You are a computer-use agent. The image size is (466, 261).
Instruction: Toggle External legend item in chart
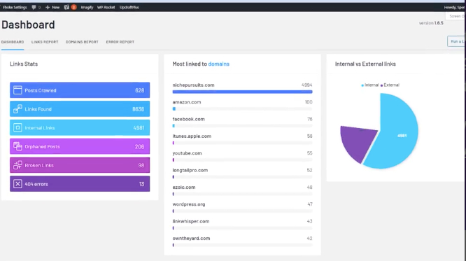point(390,85)
